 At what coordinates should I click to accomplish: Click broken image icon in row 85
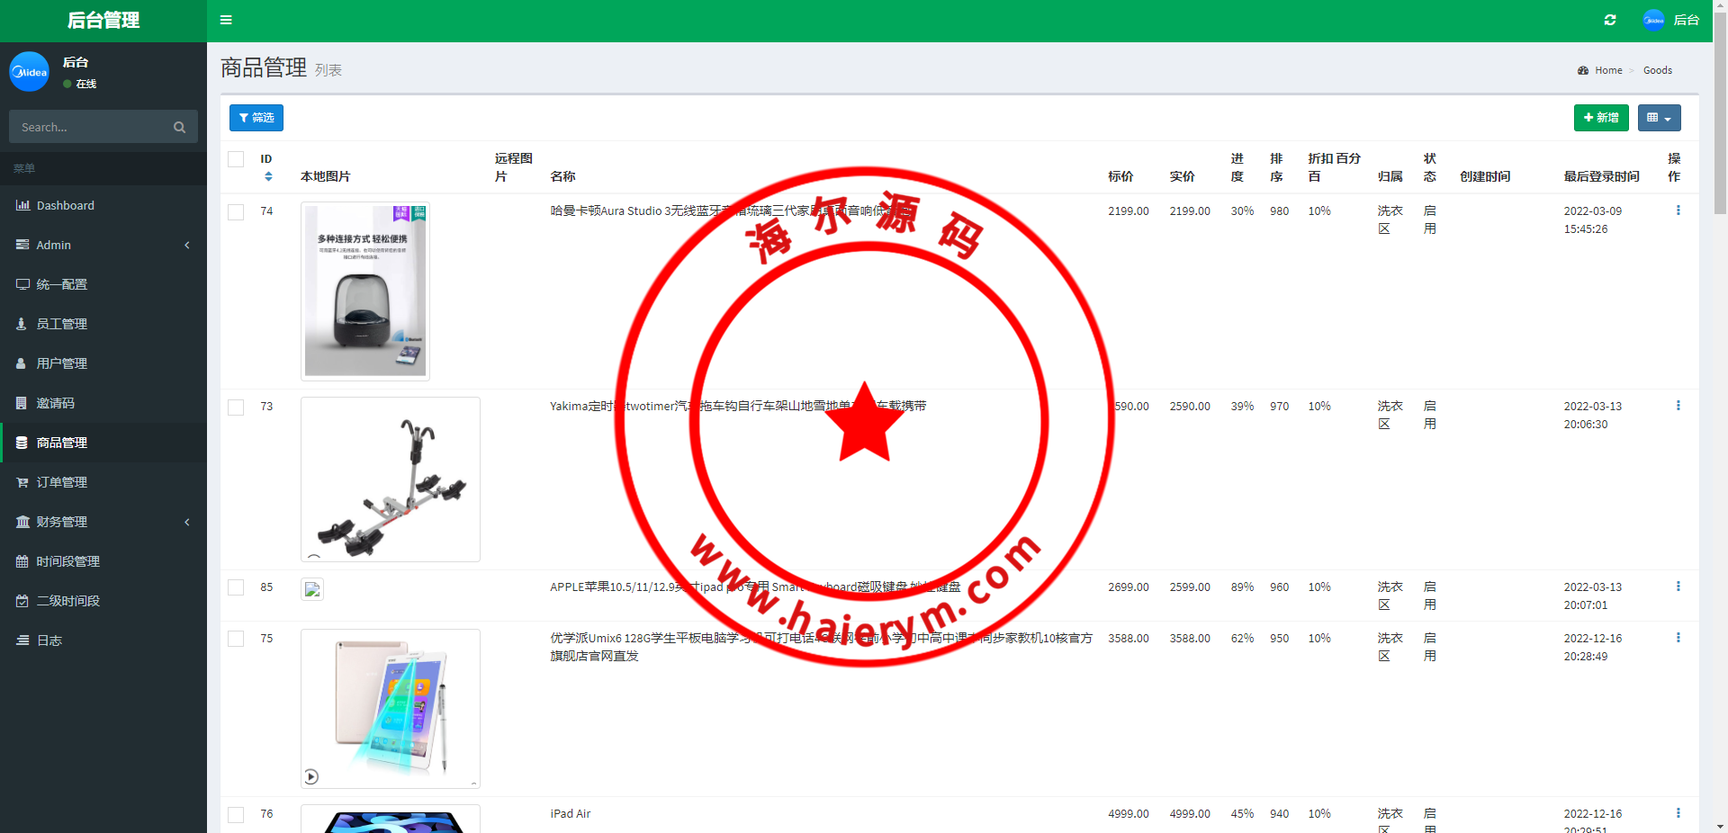tap(312, 589)
